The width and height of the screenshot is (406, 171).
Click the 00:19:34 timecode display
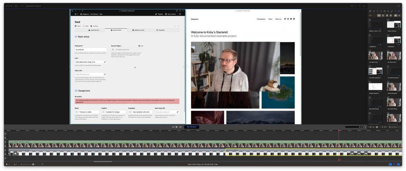coord(191,127)
